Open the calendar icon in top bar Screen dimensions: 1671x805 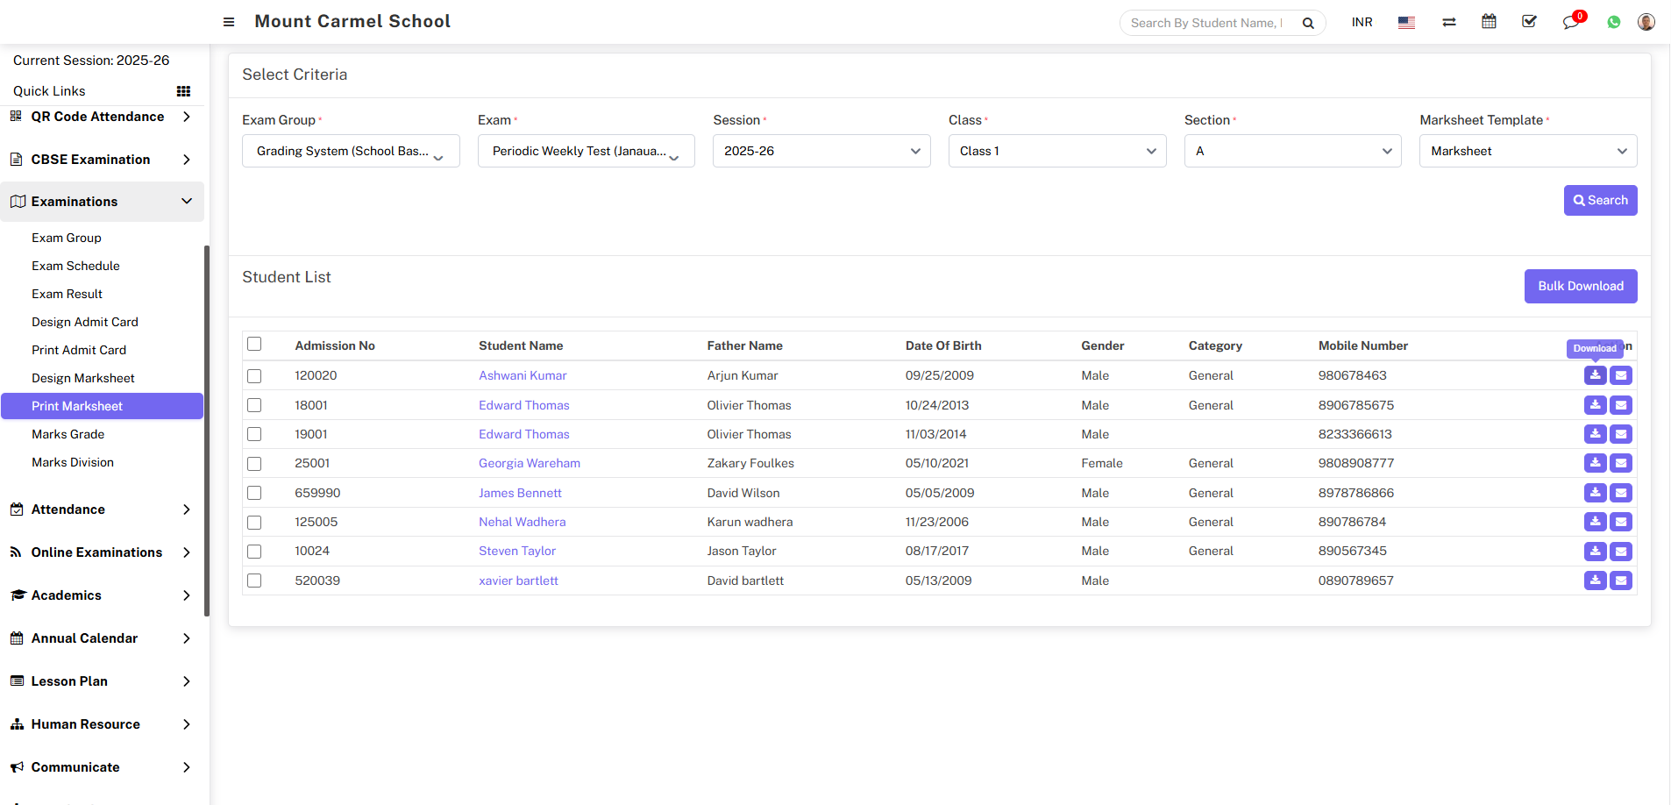(x=1489, y=22)
